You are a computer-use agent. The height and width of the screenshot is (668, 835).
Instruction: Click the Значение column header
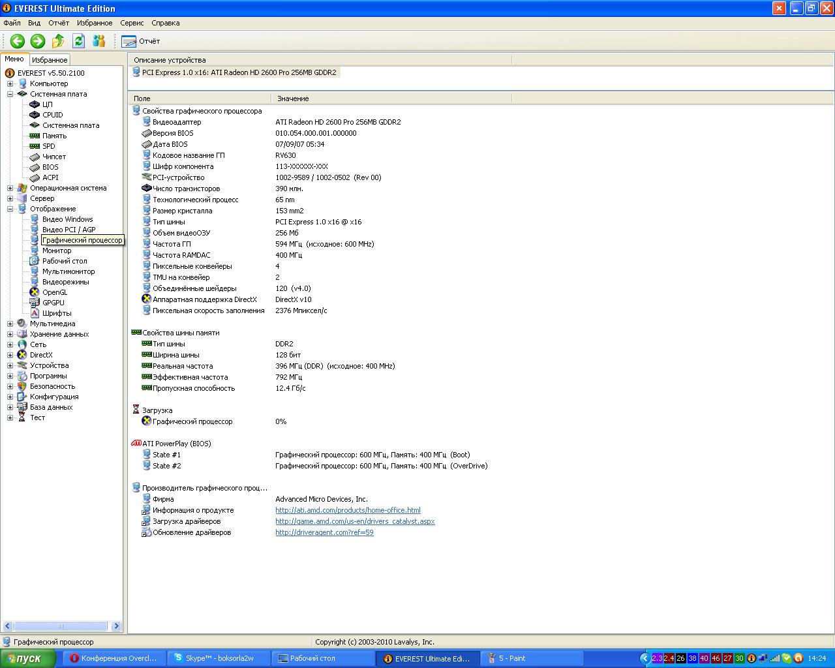point(391,99)
